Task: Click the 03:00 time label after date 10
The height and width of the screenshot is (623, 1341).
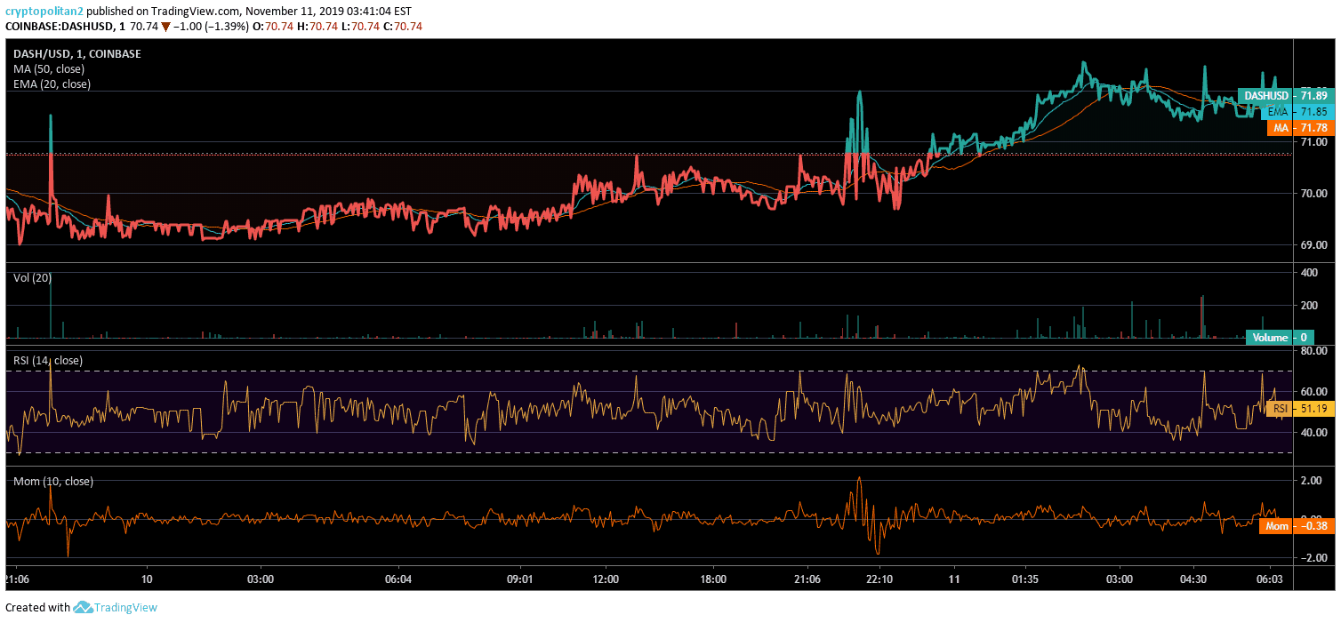Action: coord(261,579)
